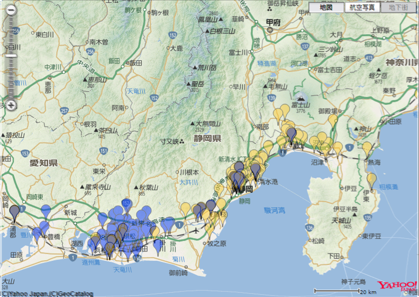The image size is (419, 297).
Task: Switch to 航空写真 aerial photo view
Action: 362,7
